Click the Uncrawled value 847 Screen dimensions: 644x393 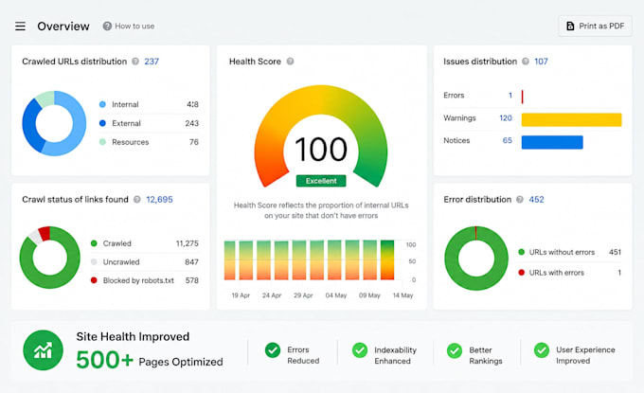(192, 262)
